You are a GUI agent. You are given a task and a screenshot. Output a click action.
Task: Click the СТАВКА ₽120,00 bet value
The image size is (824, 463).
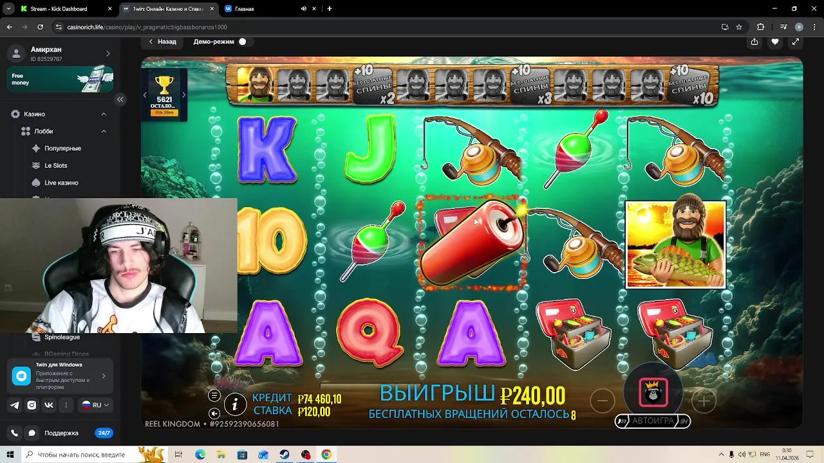[292, 412]
